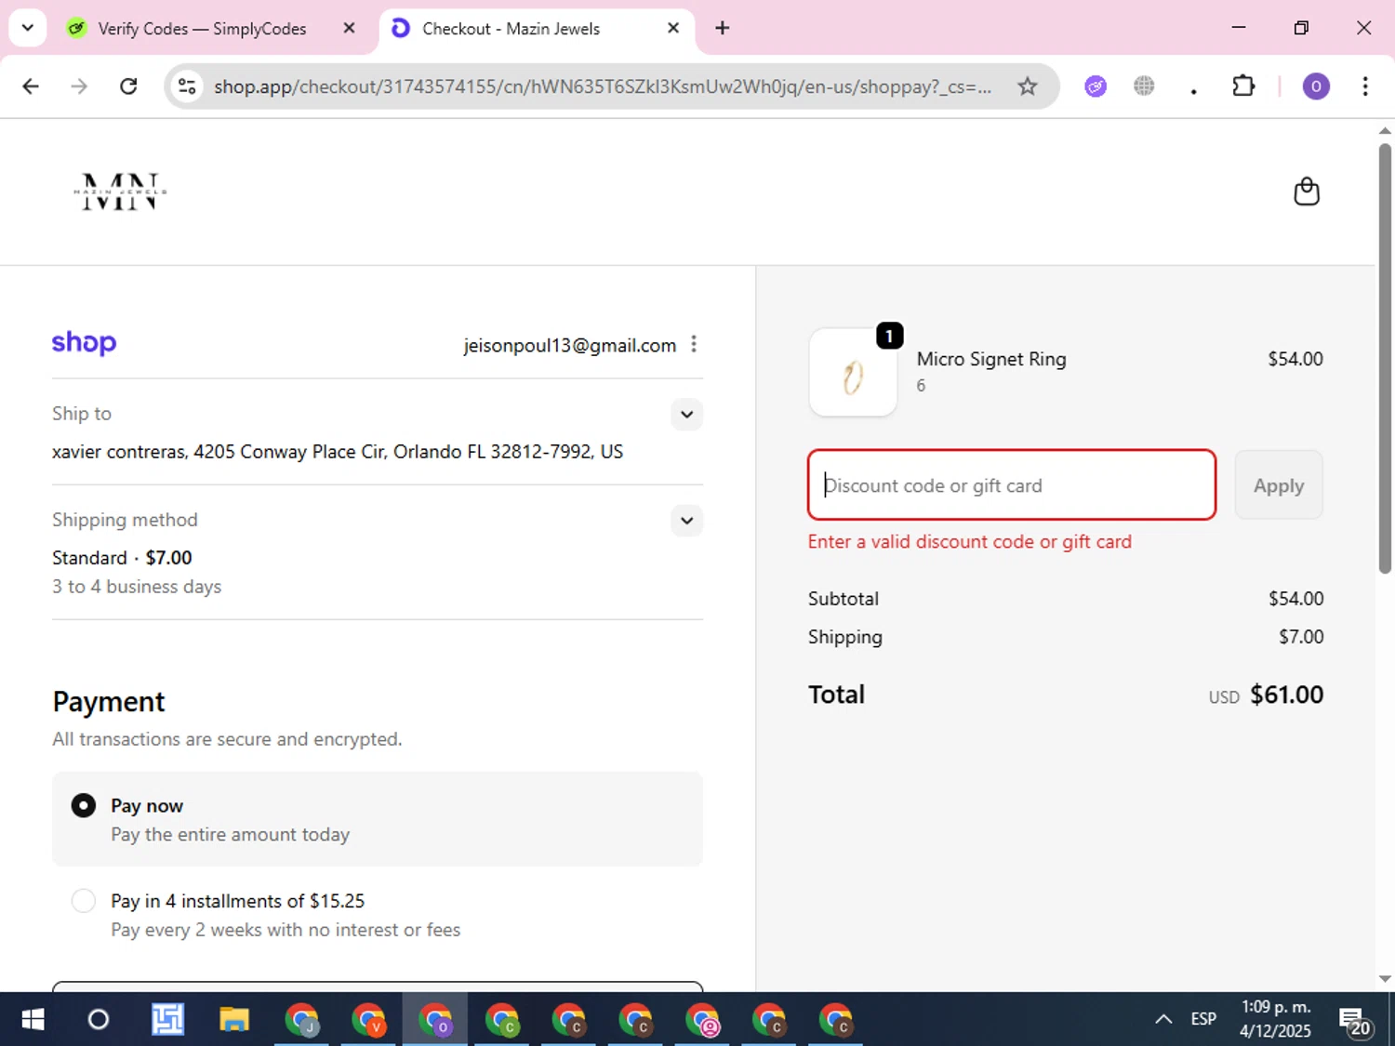Click the shipping address text xavier contreras
The width and height of the screenshot is (1395, 1046).
pyautogui.click(x=338, y=452)
